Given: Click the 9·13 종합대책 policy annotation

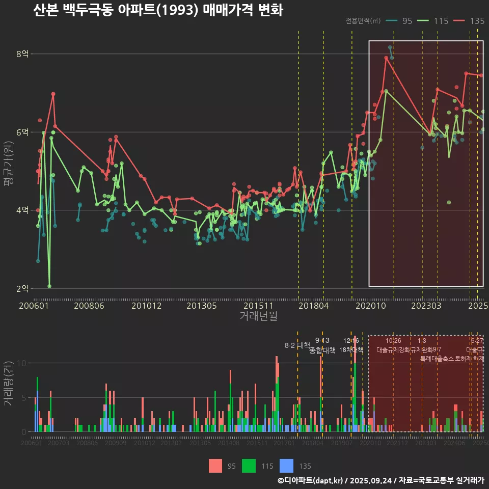Looking at the screenshot, I should (322, 345).
